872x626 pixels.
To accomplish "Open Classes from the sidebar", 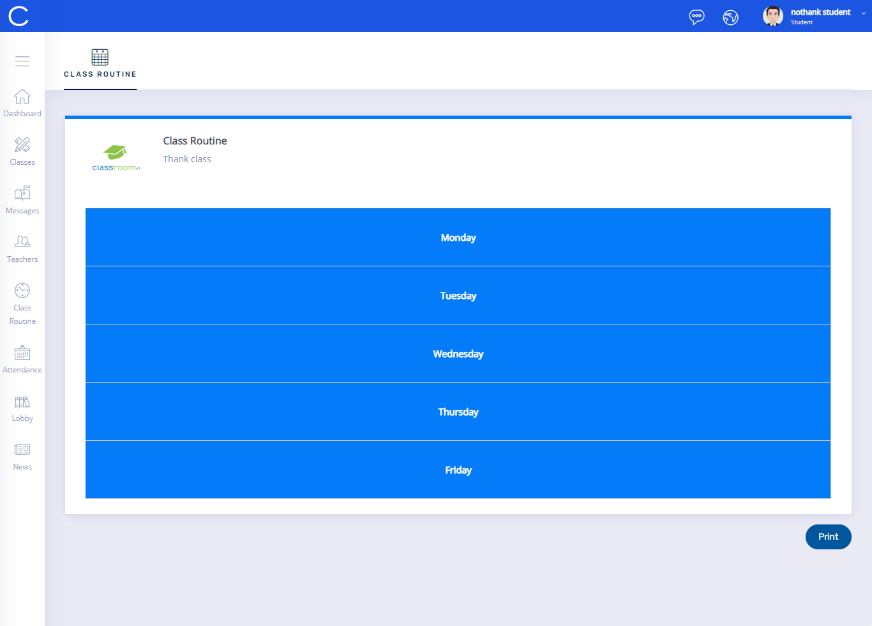I will click(x=22, y=146).
